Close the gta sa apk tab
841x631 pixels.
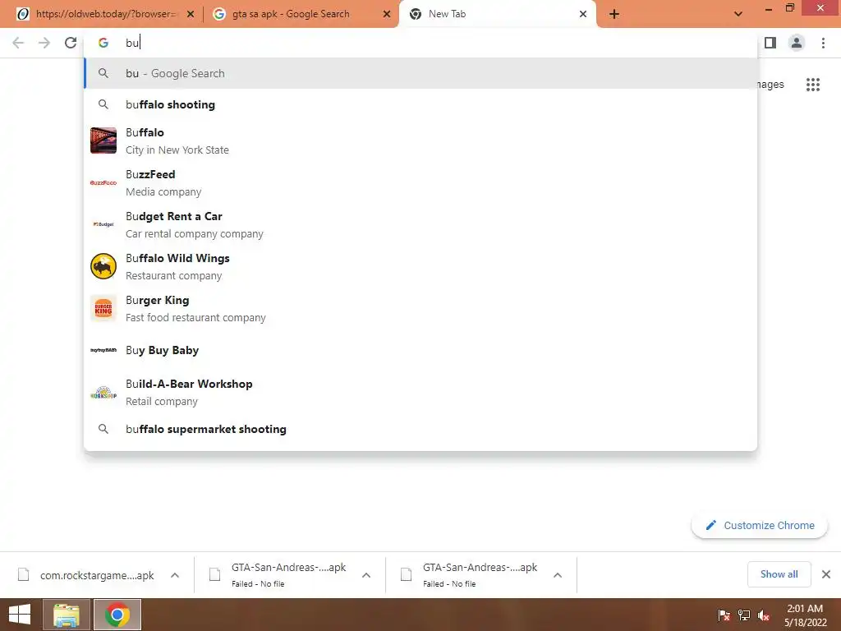pos(387,14)
